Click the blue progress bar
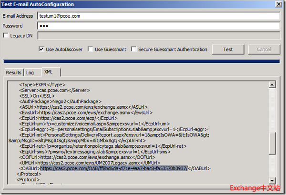Screen dimensions: 286x195 [x=141, y=61]
